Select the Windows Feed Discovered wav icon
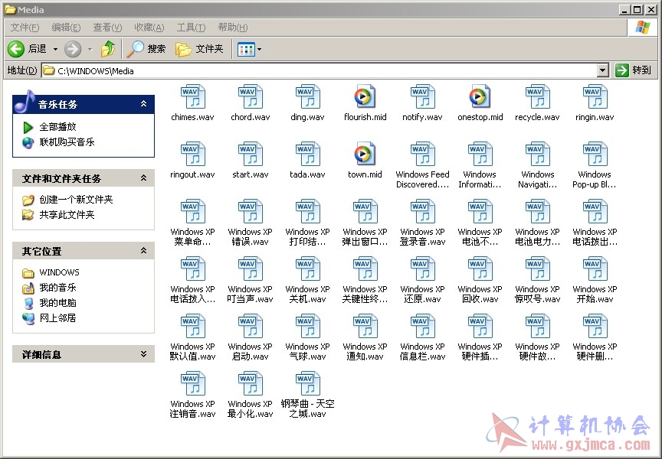Screen dimensions: 662x459 423,155
